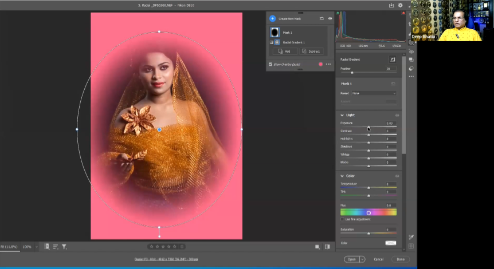Click the pink overlay color swatch
494x269 pixels.
[x=320, y=64]
